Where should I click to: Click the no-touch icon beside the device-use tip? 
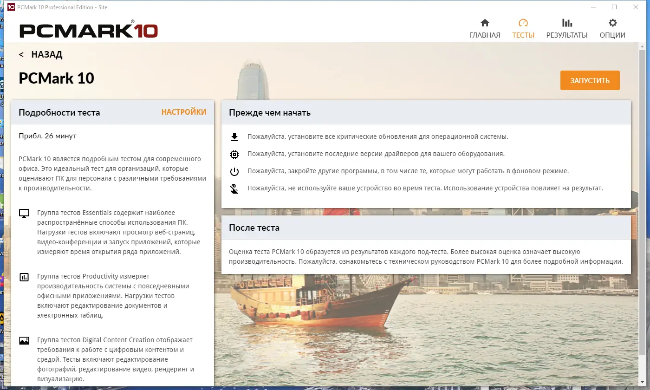click(234, 189)
